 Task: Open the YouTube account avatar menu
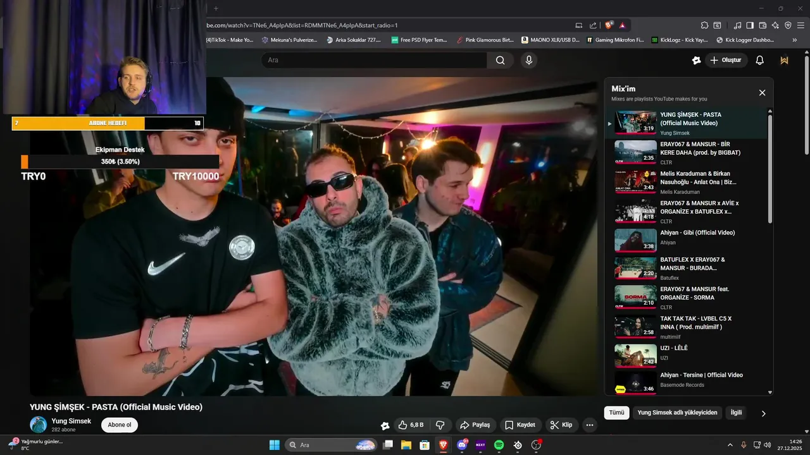pos(785,60)
